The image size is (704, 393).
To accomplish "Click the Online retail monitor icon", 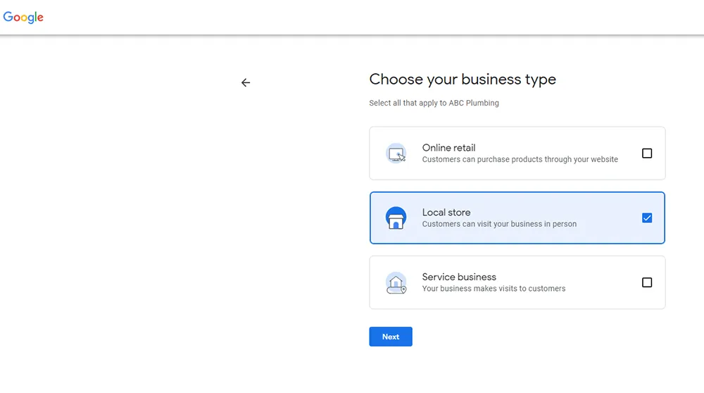I will (396, 154).
